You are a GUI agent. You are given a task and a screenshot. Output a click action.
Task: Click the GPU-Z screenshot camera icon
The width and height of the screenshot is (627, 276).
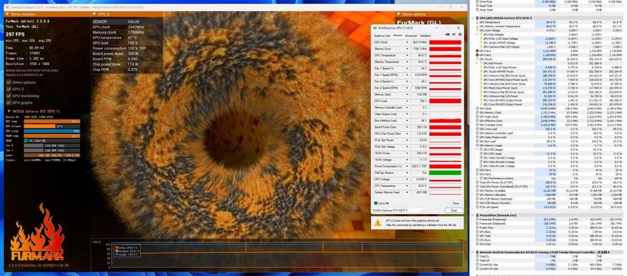(447, 35)
